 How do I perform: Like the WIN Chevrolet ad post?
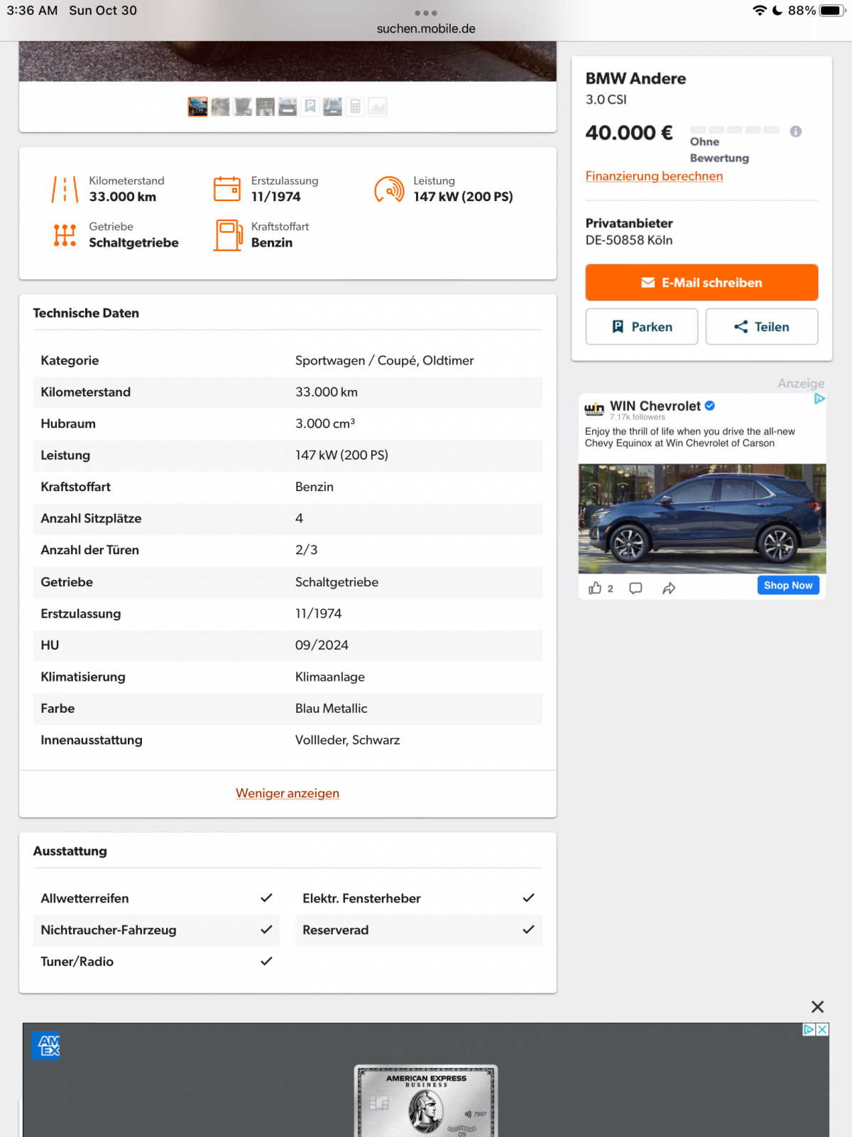pos(595,588)
